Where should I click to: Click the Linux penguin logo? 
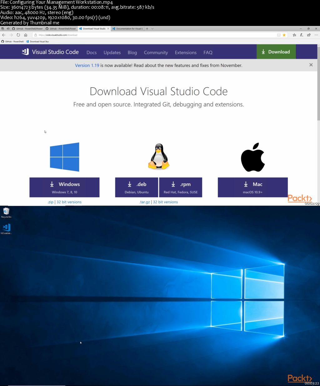click(159, 157)
